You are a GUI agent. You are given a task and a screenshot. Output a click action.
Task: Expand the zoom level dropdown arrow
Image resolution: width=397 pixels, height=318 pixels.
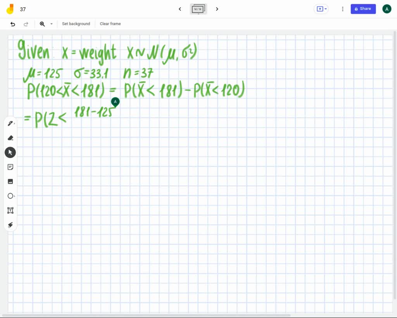(52, 24)
